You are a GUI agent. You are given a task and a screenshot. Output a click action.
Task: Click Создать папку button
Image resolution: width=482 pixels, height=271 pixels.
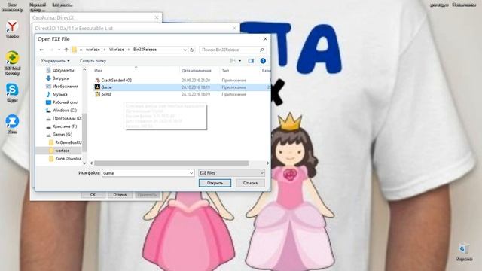(x=93, y=61)
